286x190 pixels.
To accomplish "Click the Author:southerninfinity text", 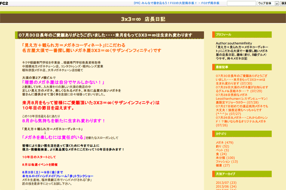I will pos(234,43).
